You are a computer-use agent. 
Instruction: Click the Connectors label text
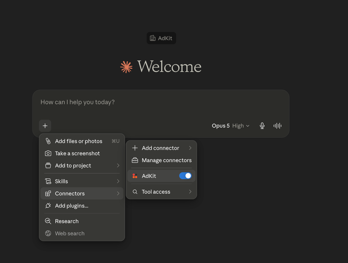(70, 194)
